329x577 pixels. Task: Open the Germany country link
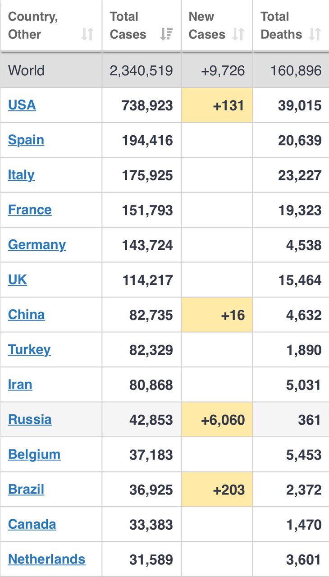pyautogui.click(x=37, y=245)
